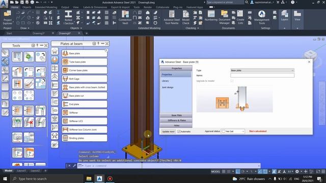Open the Rolled I Section tool
The width and height of the screenshot is (326, 183).
tap(68, 18)
